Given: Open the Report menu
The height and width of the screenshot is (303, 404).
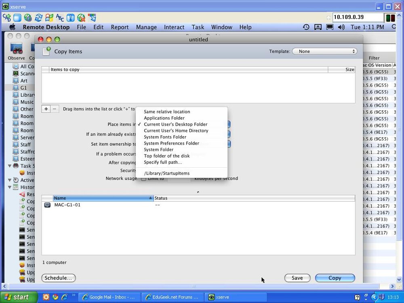Looking at the screenshot, I should point(120,27).
